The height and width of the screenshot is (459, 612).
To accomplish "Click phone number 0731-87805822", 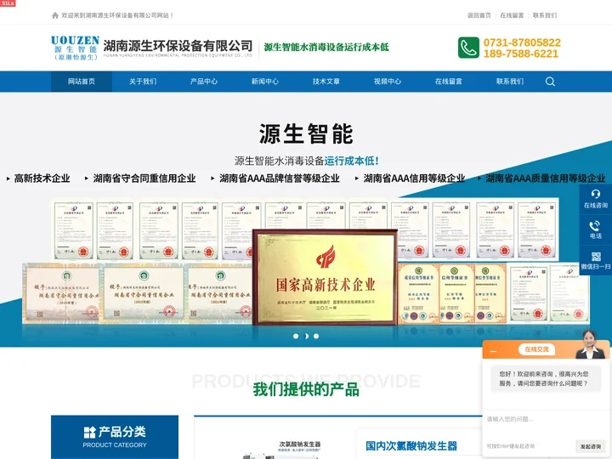I will (x=522, y=42).
